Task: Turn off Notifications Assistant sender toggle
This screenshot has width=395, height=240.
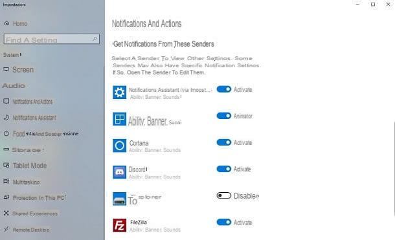Action: click(223, 89)
